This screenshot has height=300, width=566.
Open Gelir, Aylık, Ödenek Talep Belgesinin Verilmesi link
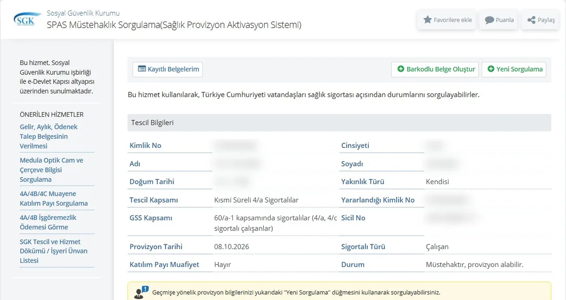pos(49,136)
